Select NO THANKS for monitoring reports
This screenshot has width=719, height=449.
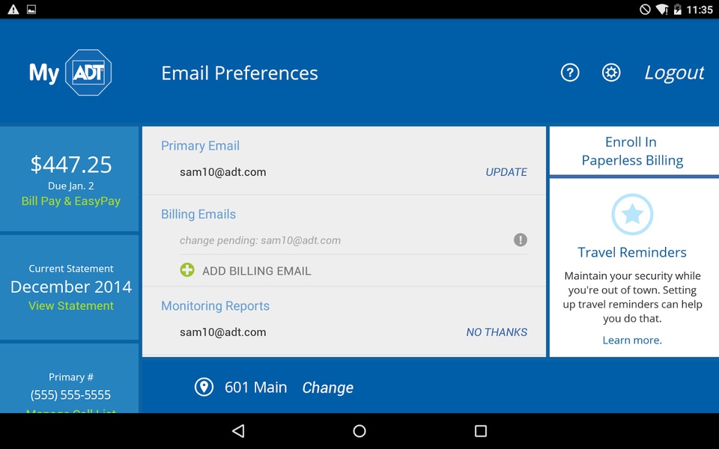click(497, 332)
